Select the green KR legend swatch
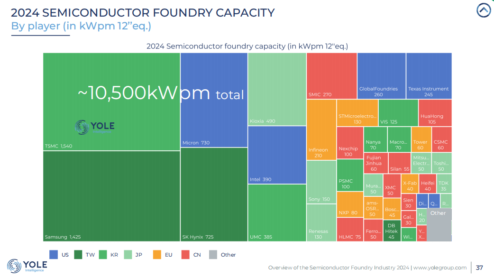This screenshot has height=277, width=494. click(103, 255)
